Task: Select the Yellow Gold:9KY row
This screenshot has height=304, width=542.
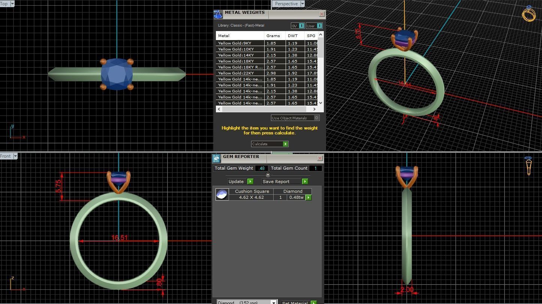Action: (267, 43)
